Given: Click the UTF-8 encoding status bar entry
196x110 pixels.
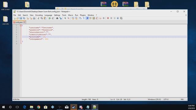Looking at the screenshot, I should pyautogui.click(x=166, y=99).
